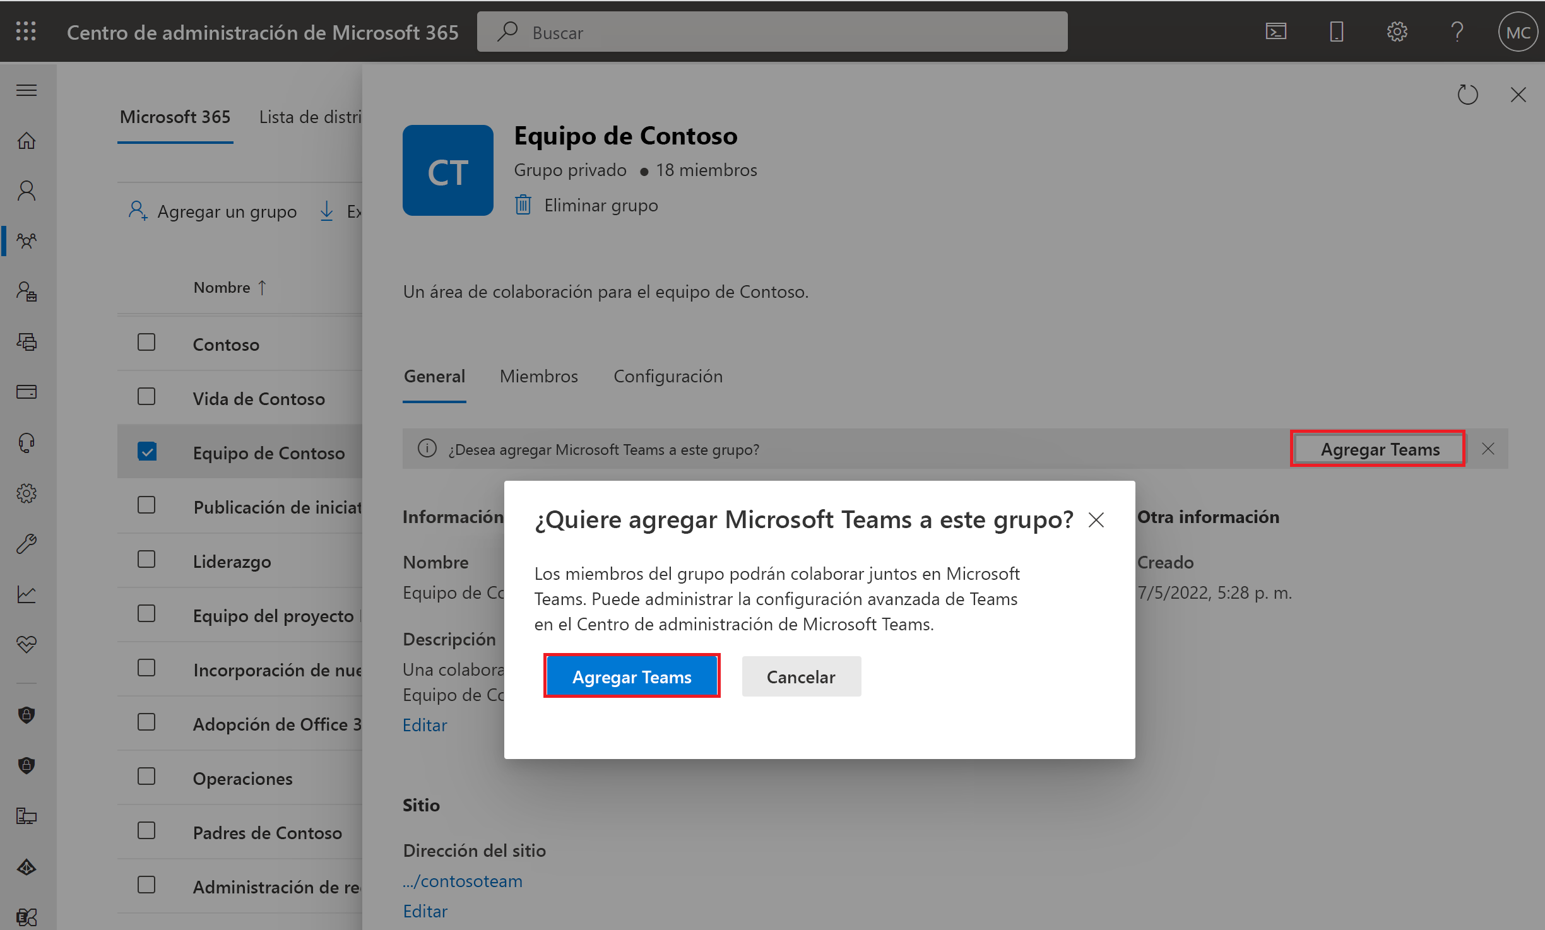Check the Contoso group checkbox
The image size is (1545, 930).
(146, 342)
